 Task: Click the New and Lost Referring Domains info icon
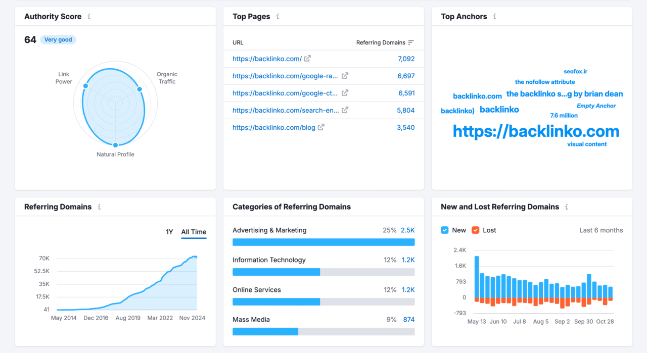tap(566, 207)
